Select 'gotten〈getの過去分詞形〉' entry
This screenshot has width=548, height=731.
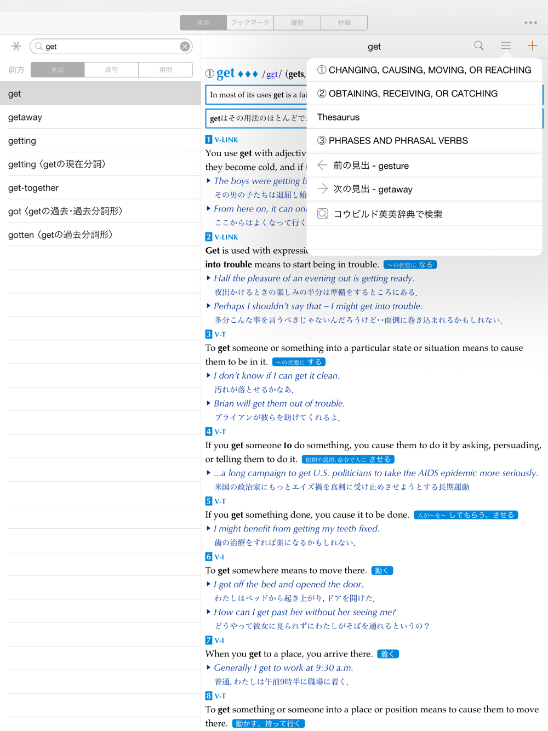pyautogui.click(x=100, y=235)
